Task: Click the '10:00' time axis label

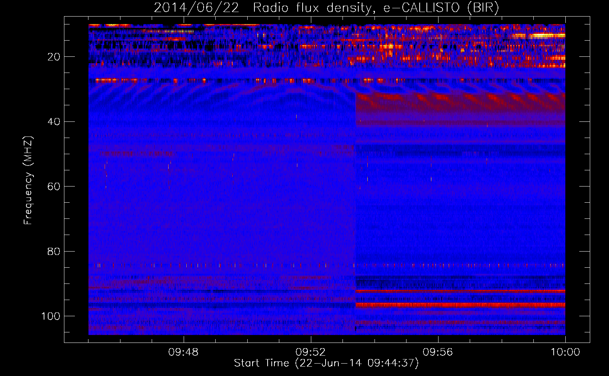Action: point(565,352)
